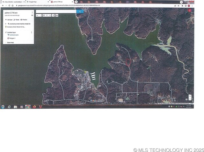The height and width of the screenshot is (152, 204).
Task: Open the Chrome side panel icon
Action: point(186,6)
